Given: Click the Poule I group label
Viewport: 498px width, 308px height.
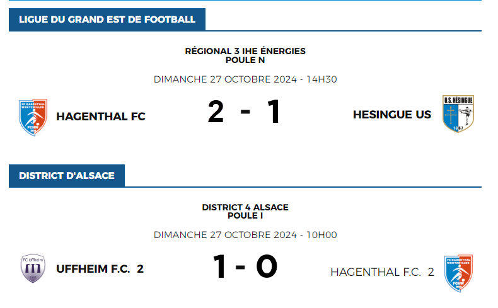Looking at the screenshot, I should 245,215.
